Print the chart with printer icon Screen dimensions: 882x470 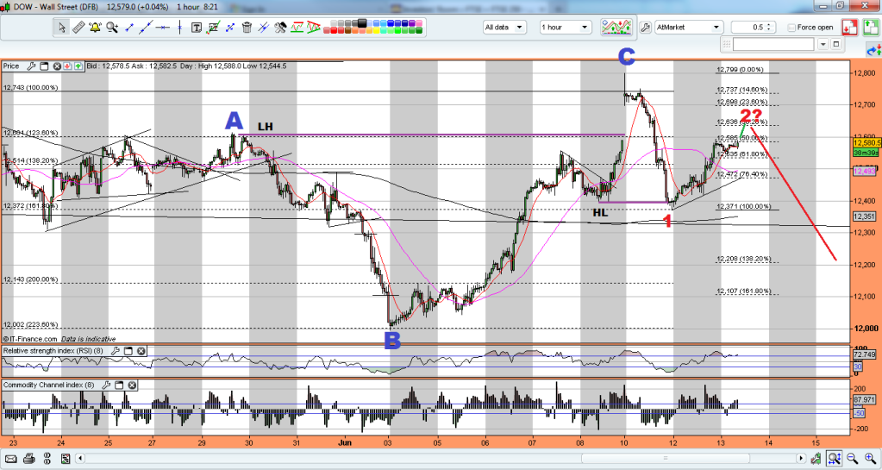(x=30, y=459)
